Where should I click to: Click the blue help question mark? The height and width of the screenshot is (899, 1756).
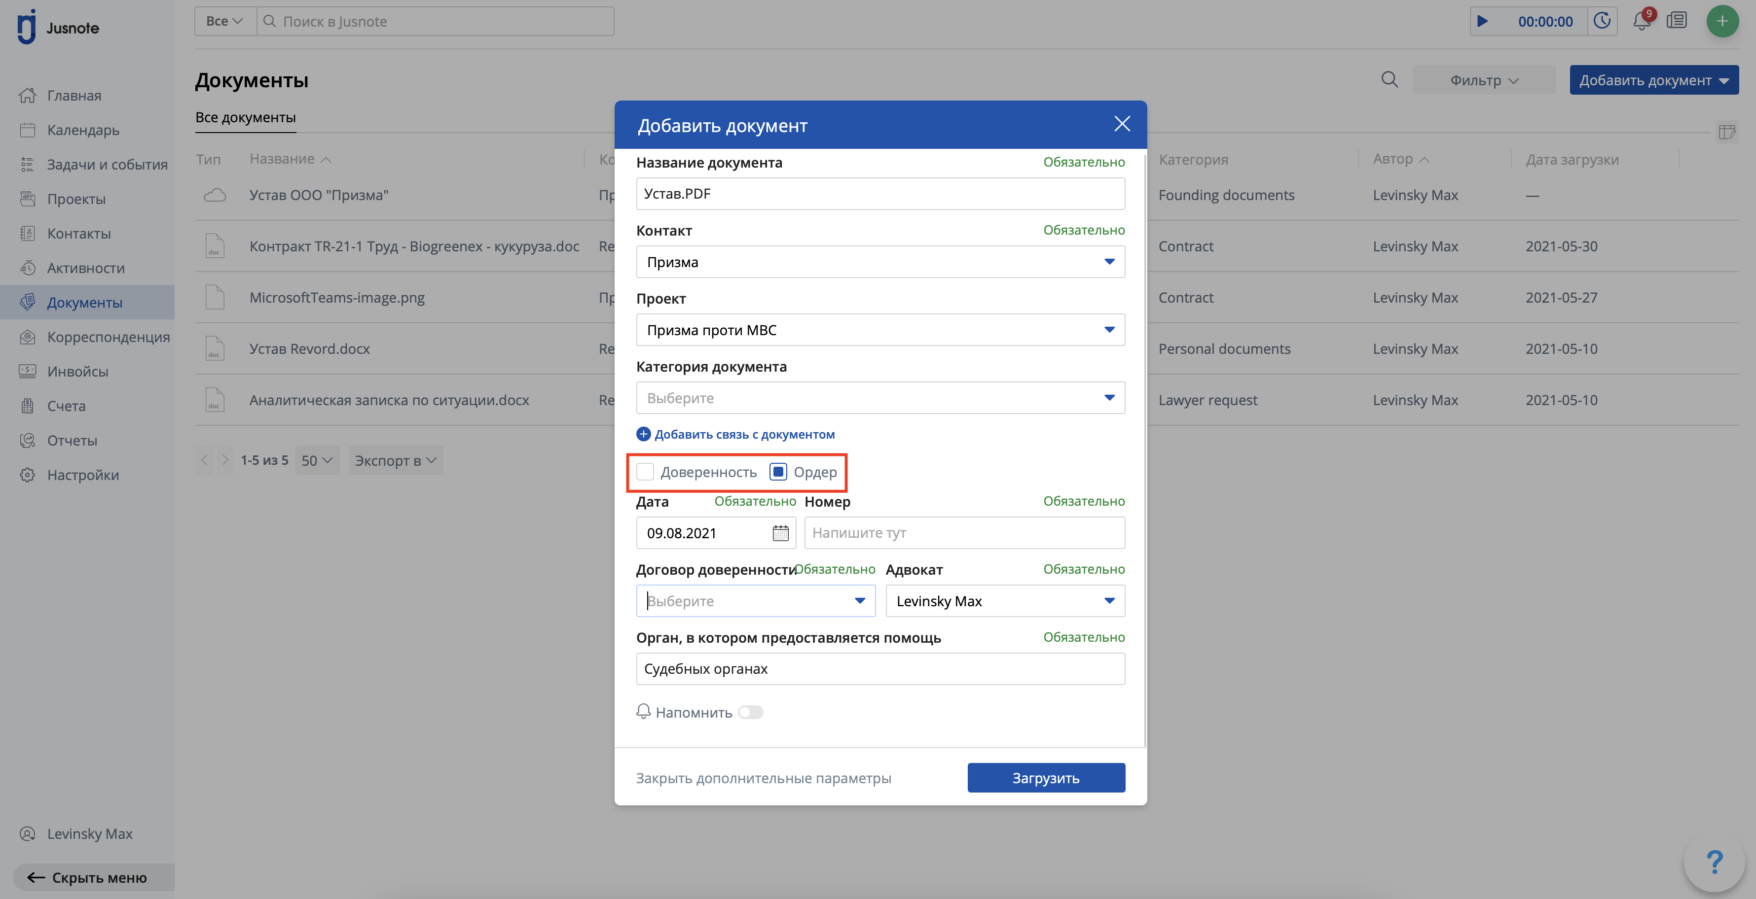1714,862
